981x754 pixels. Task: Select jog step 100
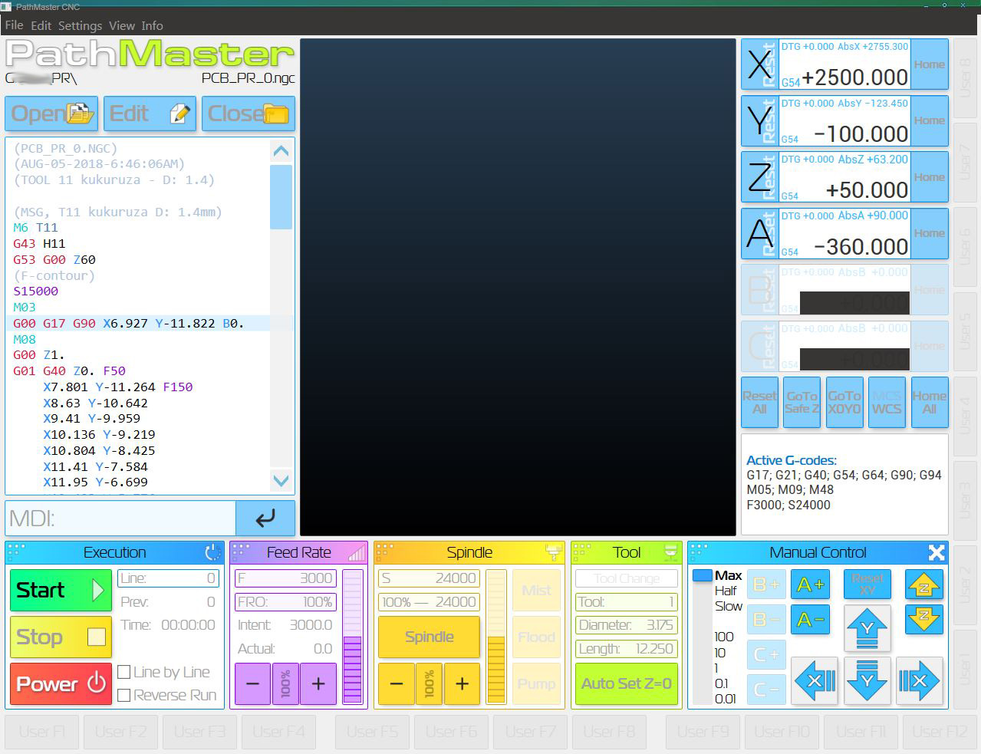[x=724, y=637]
